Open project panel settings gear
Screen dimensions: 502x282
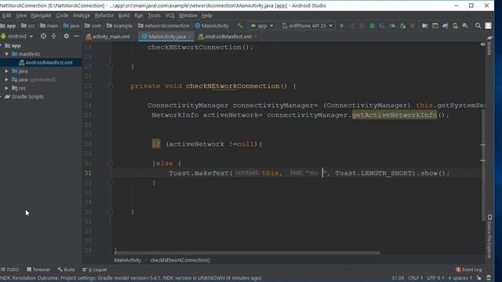click(x=66, y=36)
